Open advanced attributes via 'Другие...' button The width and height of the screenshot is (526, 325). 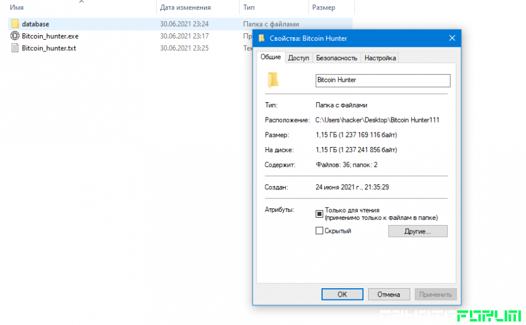pyautogui.click(x=418, y=231)
